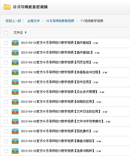Open file 2013-04-15 【后台多开原理】.rar

point(63,92)
